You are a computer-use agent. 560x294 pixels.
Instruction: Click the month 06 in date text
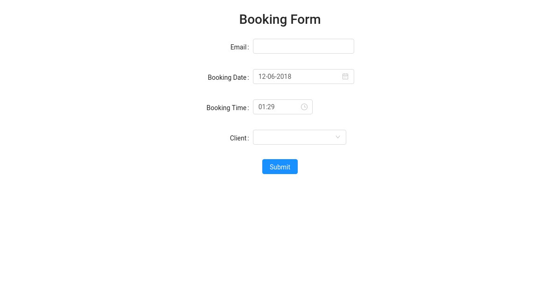click(x=271, y=77)
